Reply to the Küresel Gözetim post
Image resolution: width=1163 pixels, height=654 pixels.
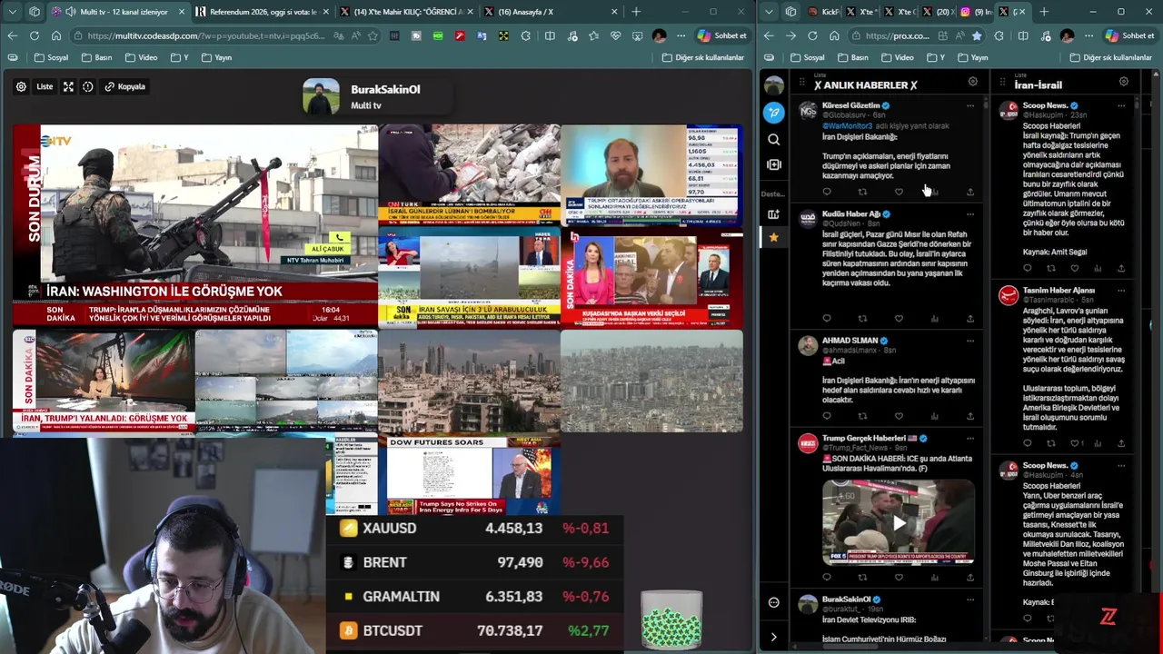[826, 192]
